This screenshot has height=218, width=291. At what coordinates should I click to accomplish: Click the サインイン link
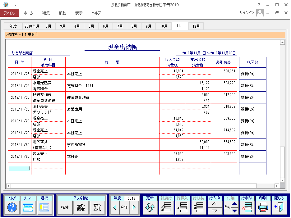click(x=247, y=13)
